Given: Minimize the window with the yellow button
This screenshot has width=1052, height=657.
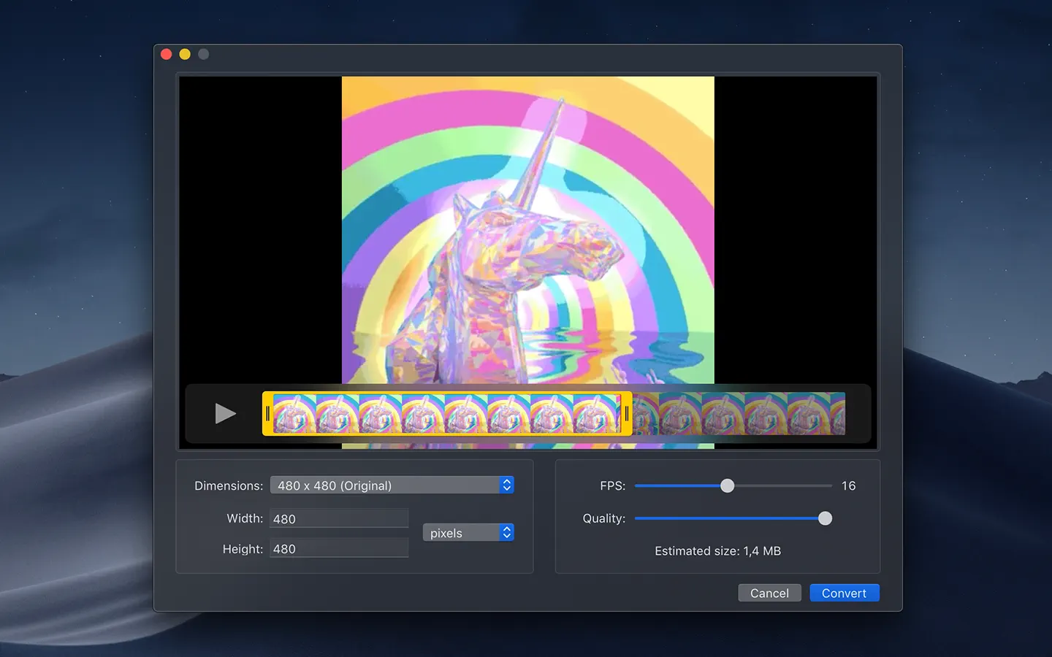Looking at the screenshot, I should pos(185,54).
